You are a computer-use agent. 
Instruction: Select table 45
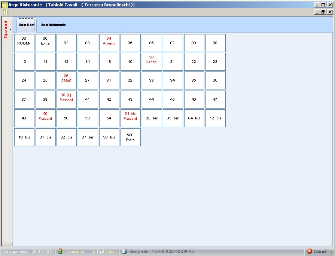click(x=173, y=100)
